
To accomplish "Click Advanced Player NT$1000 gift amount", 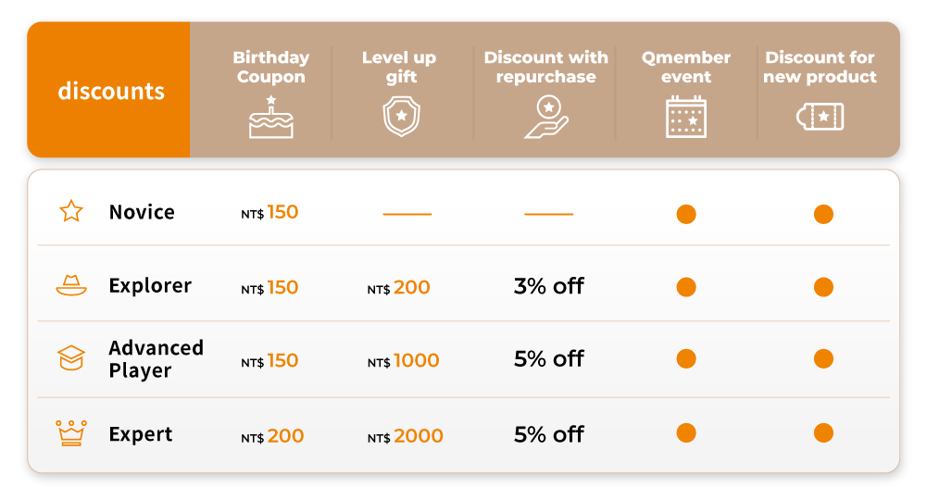I will pyautogui.click(x=404, y=360).
